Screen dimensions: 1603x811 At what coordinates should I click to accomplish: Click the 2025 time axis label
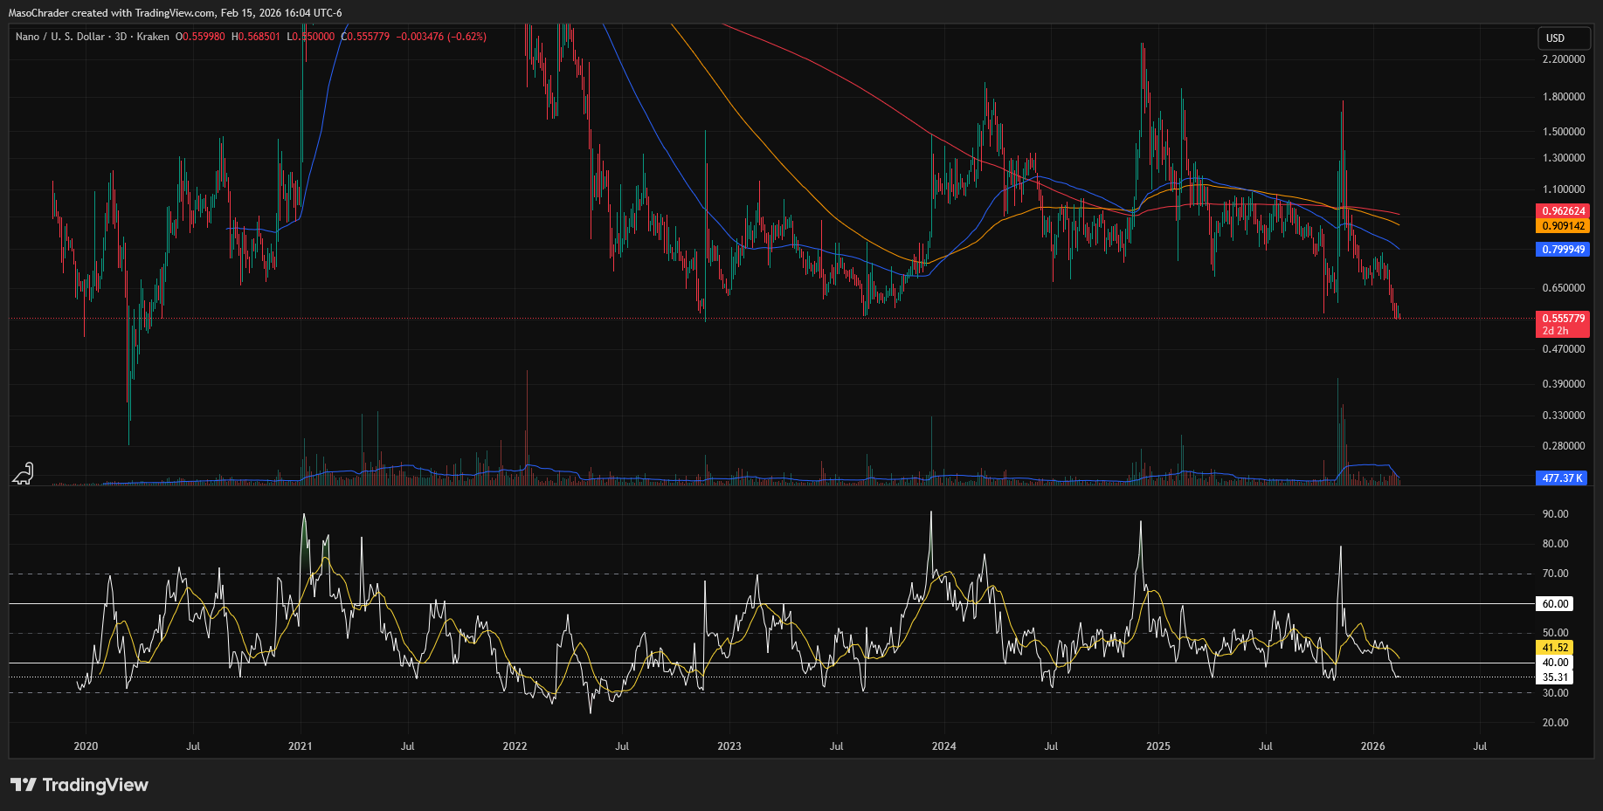click(1158, 746)
